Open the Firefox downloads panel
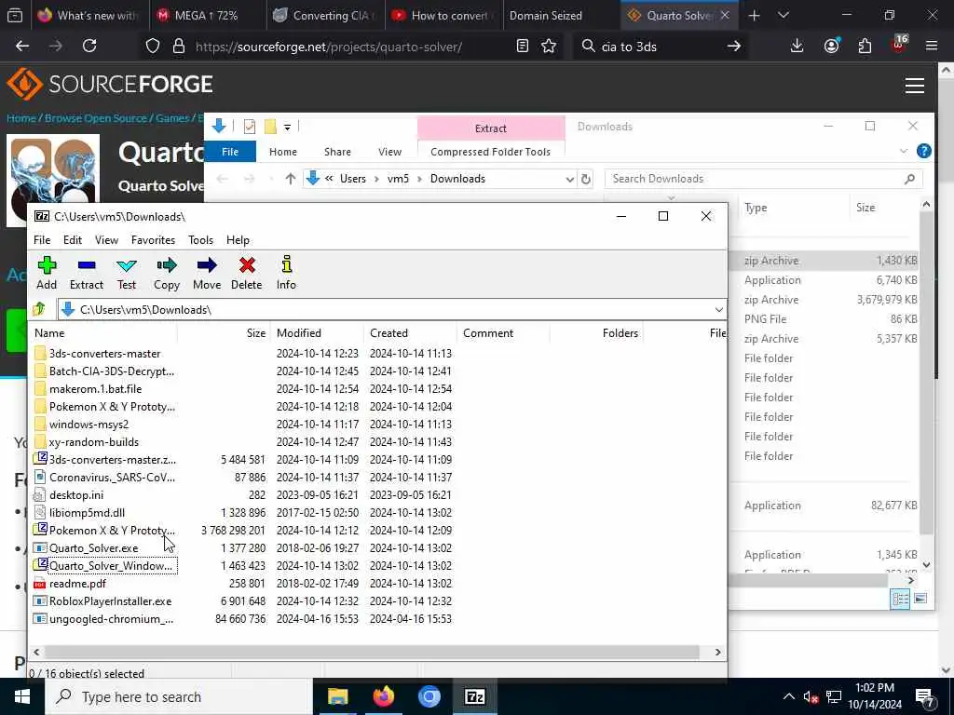Viewport: 954px width, 715px height. coord(797,46)
